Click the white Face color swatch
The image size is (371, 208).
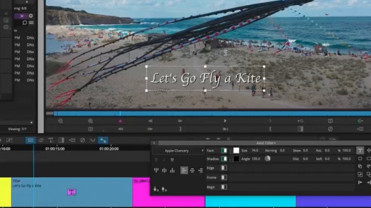click(236, 150)
